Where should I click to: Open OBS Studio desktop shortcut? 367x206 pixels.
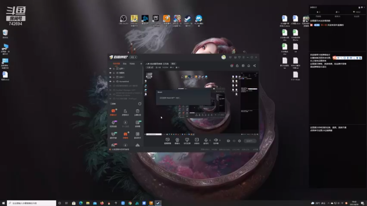[123, 20]
